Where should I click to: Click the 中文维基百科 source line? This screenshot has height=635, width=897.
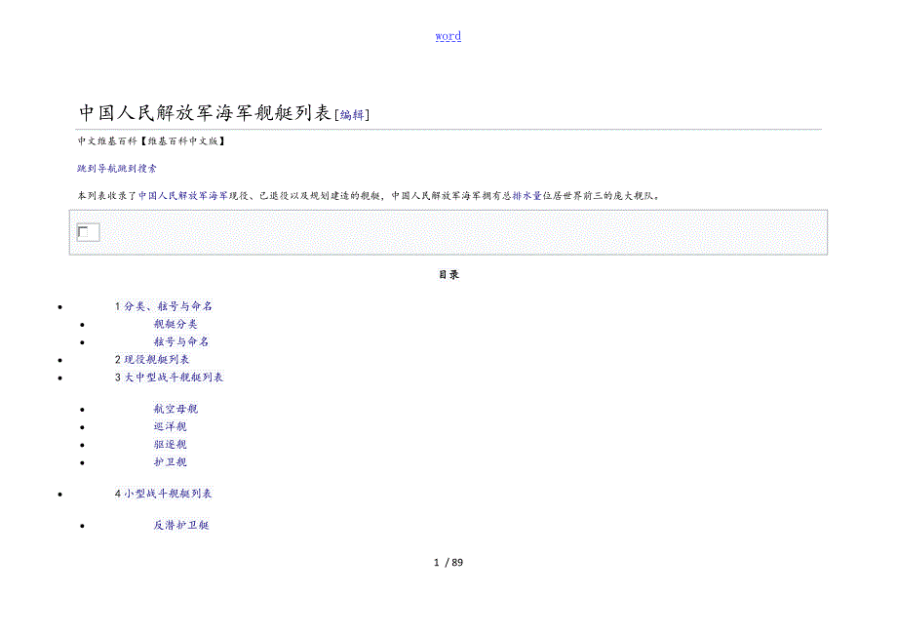coord(151,141)
